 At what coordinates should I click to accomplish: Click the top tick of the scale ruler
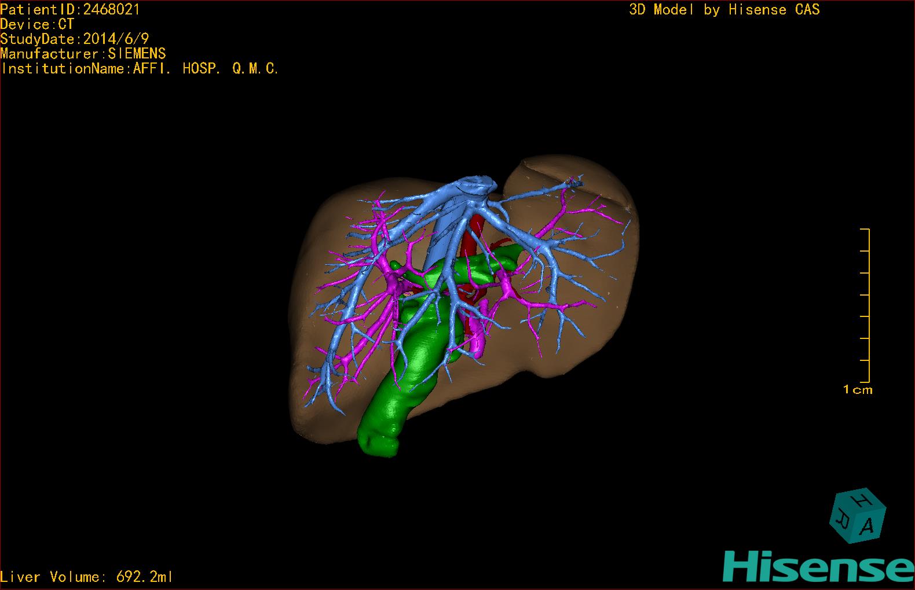click(865, 230)
